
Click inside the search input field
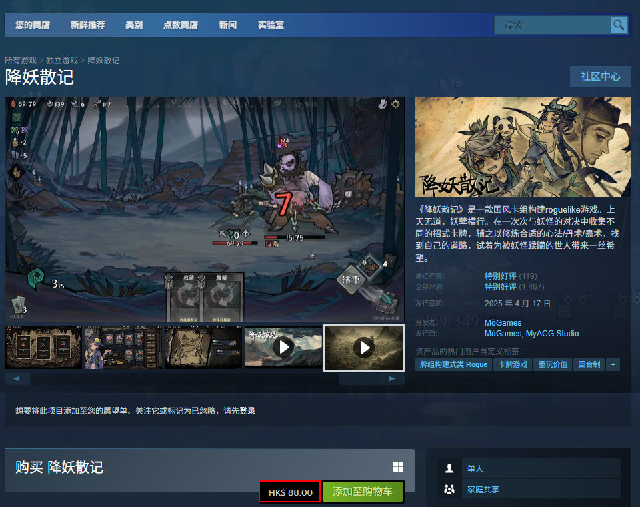click(553, 25)
